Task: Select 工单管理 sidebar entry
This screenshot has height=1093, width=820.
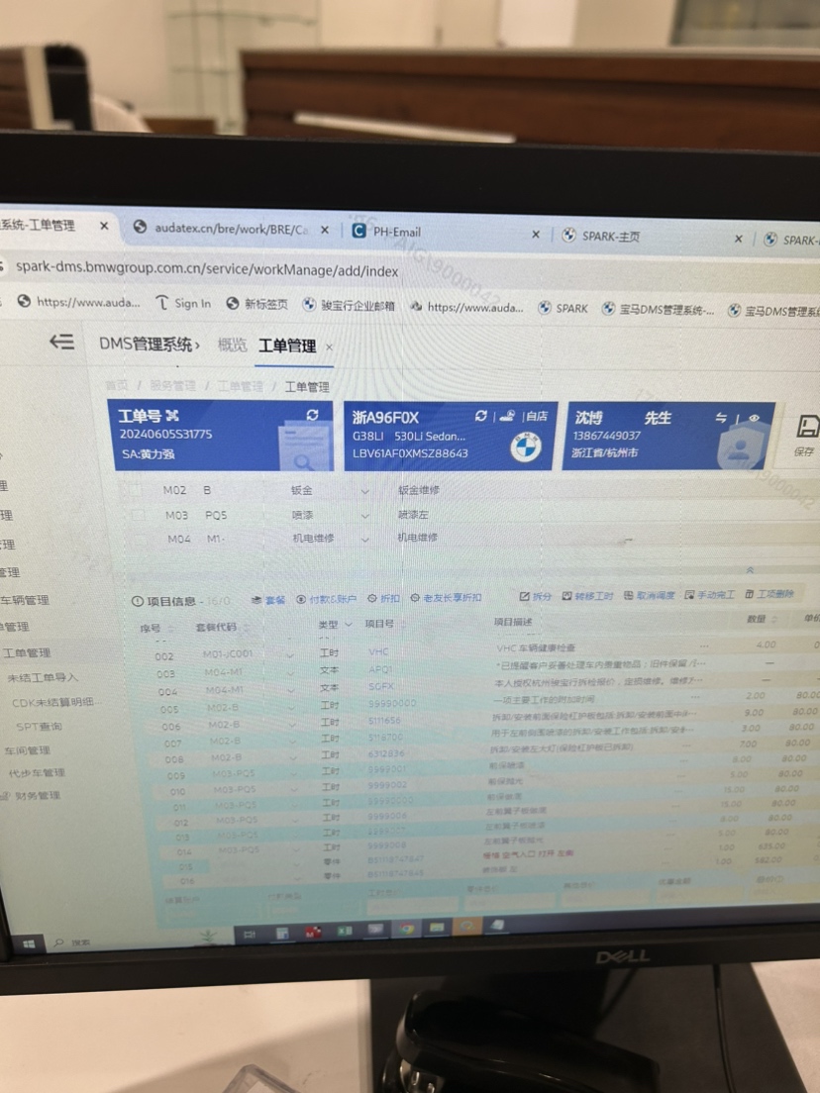Action: coord(27,653)
